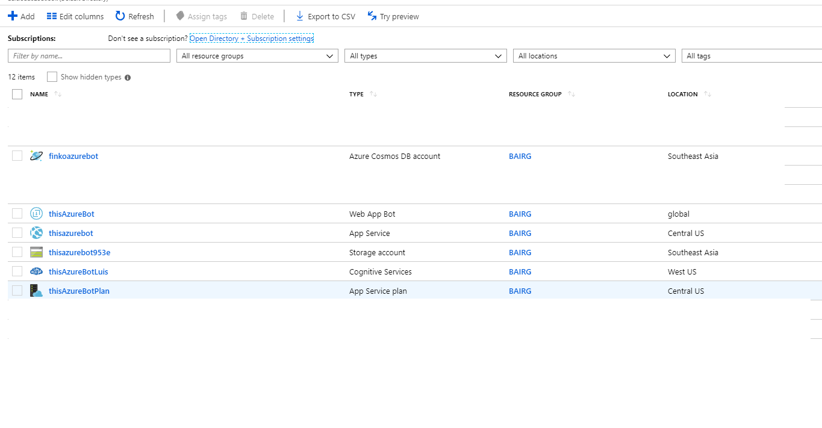This screenshot has height=428, width=822.
Task: Click BAIRG in the App Service row
Action: (x=520, y=233)
